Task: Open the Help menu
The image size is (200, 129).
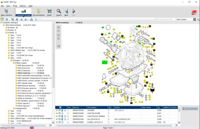Action: [x=30, y=6]
